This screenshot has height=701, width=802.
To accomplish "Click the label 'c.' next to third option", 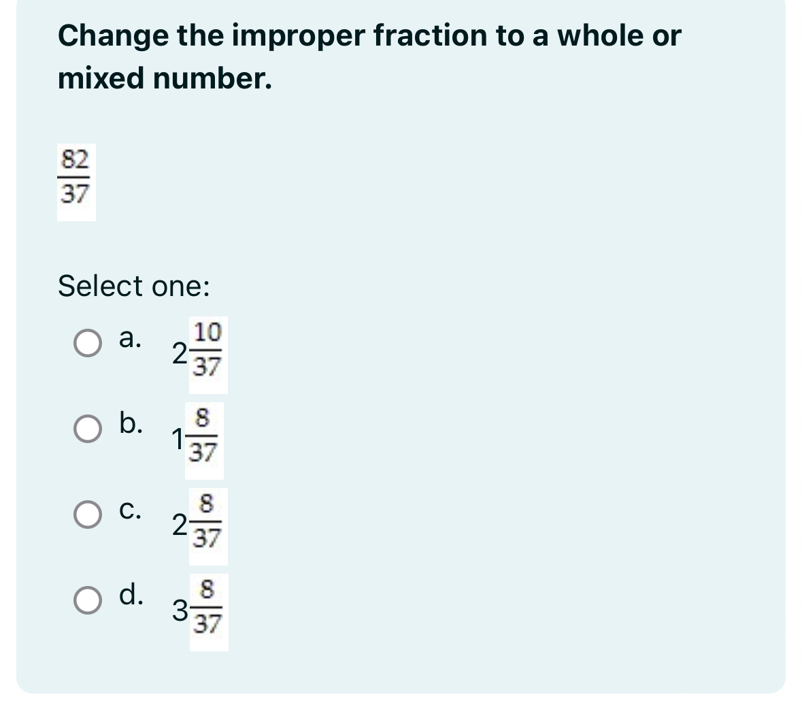I will [x=131, y=510].
